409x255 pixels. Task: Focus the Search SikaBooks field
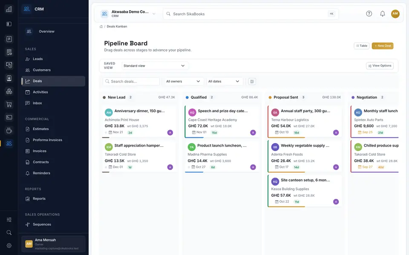[251, 14]
